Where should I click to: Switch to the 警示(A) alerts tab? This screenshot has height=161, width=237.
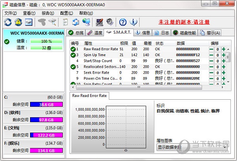point(210,33)
